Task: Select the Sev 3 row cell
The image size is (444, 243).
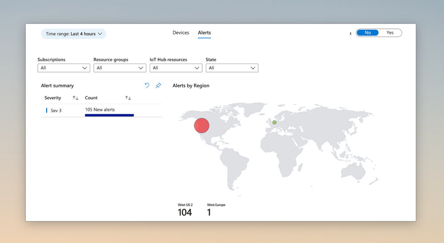Action: click(56, 111)
